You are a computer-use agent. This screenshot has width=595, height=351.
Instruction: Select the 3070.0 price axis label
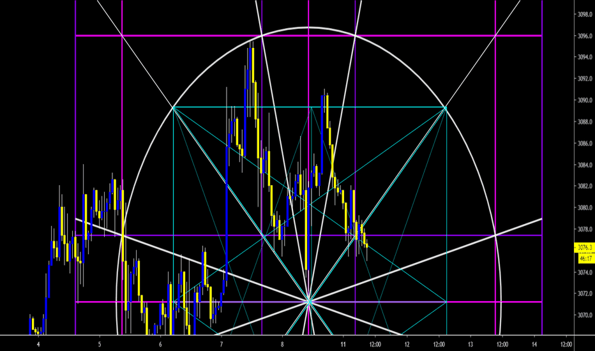pos(585,315)
